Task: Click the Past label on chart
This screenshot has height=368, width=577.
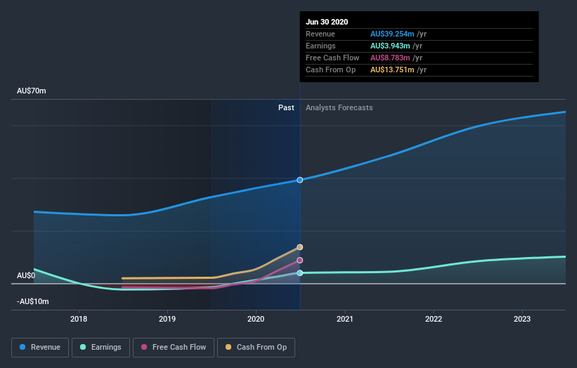Action: pyautogui.click(x=286, y=107)
